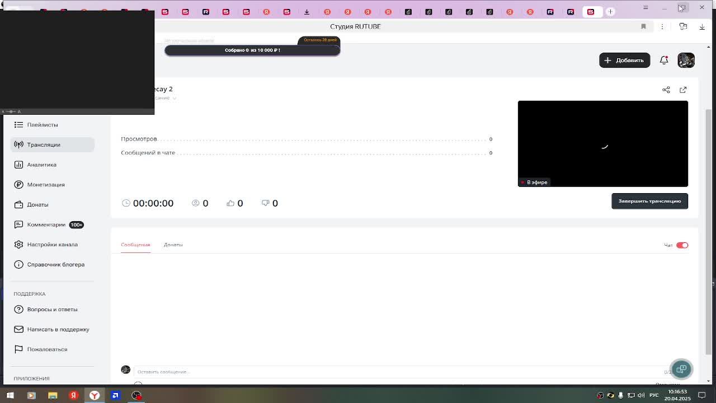Click the share stream icon
Screen dimensions: 716x403
tap(666, 90)
